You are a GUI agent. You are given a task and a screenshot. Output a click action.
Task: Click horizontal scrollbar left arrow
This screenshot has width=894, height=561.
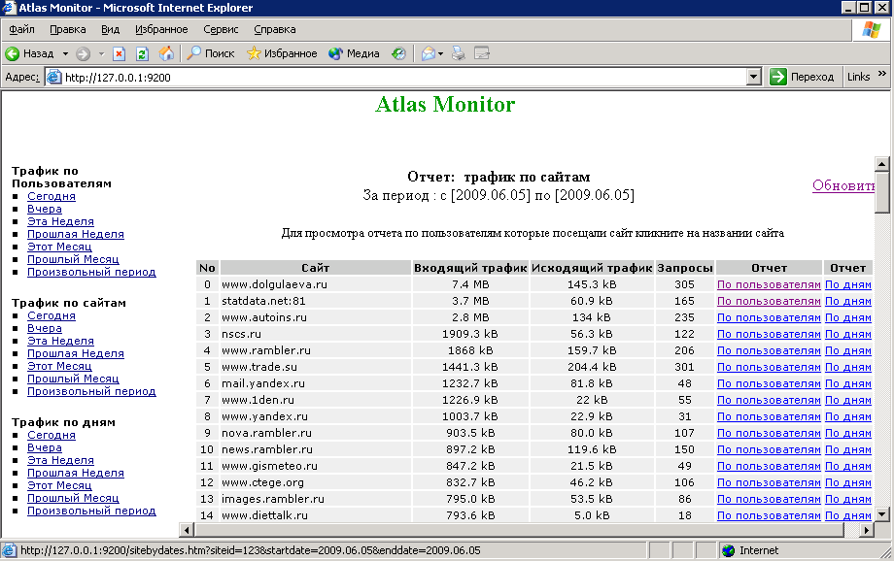187,530
